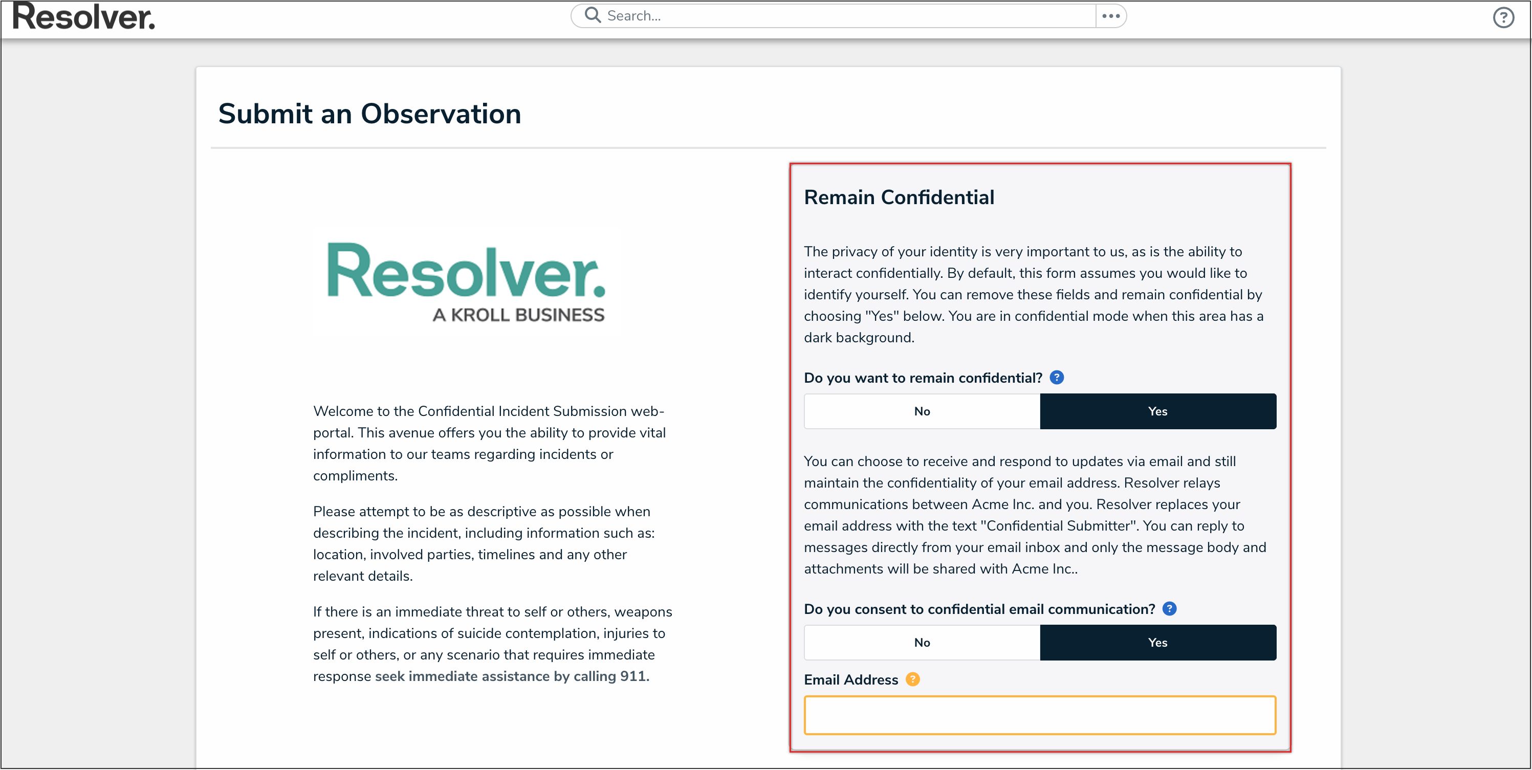
Task: Click orange help icon next to Email Address
Action: click(x=913, y=679)
